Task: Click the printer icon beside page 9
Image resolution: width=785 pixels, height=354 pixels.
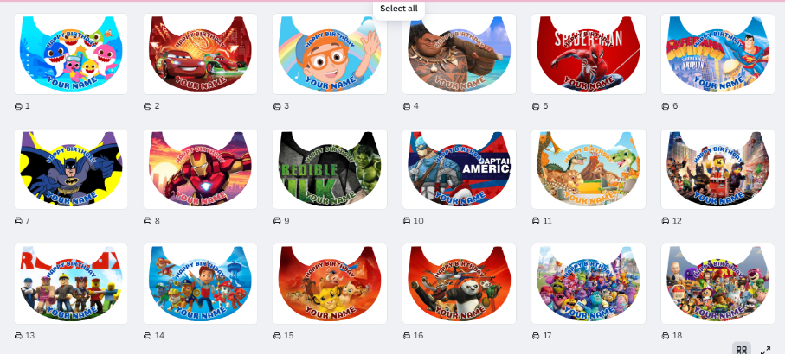Action: (x=277, y=221)
